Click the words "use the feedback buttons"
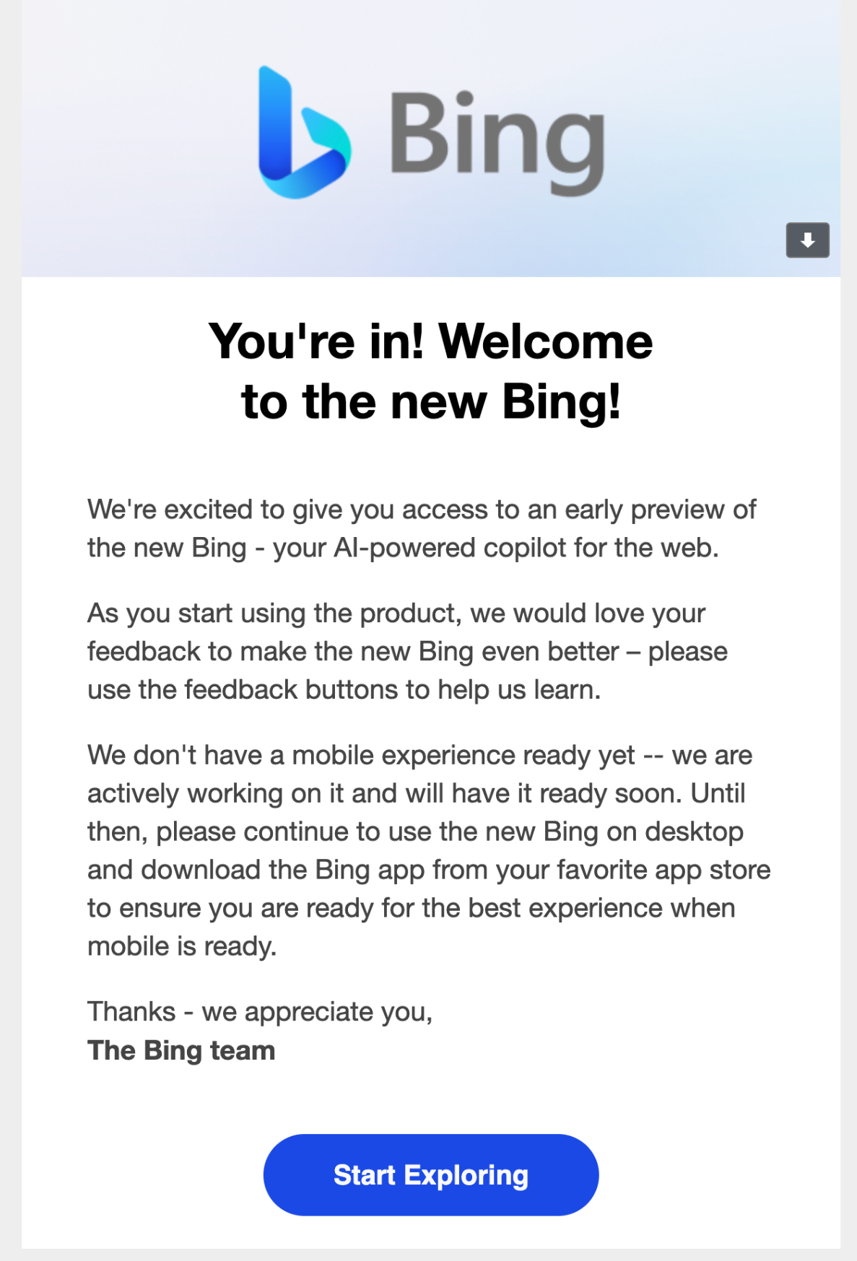The width and height of the screenshot is (857, 1261). click(x=243, y=690)
